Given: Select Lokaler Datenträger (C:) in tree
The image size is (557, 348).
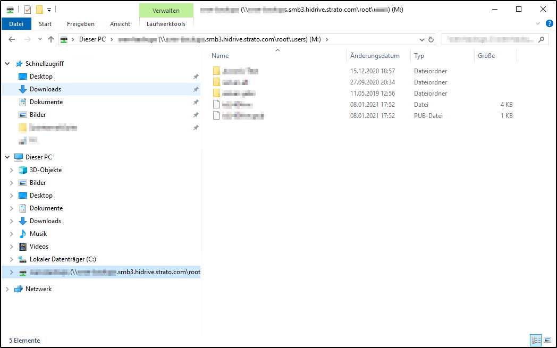Looking at the screenshot, I should tap(63, 259).
